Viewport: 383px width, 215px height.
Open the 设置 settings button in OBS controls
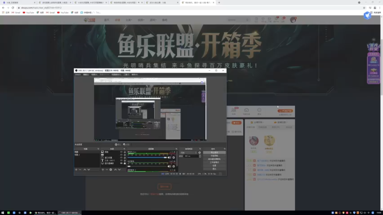click(x=214, y=165)
